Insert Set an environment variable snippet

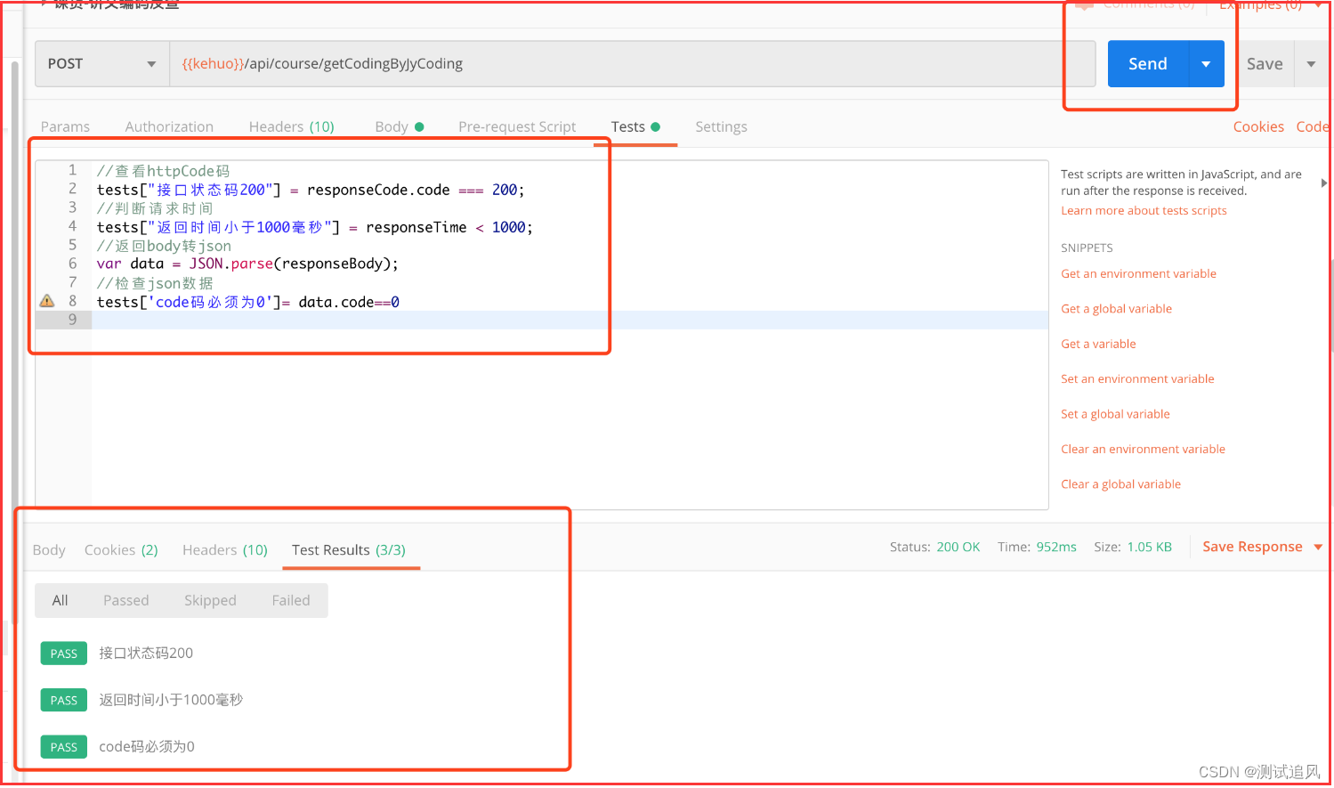point(1137,379)
